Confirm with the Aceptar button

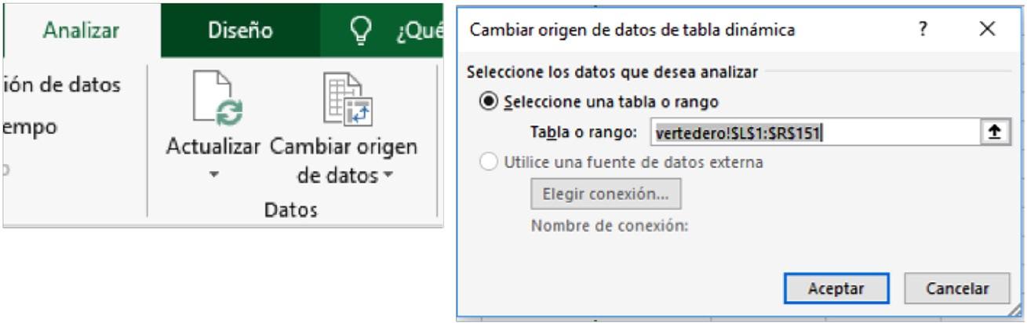tap(836, 289)
